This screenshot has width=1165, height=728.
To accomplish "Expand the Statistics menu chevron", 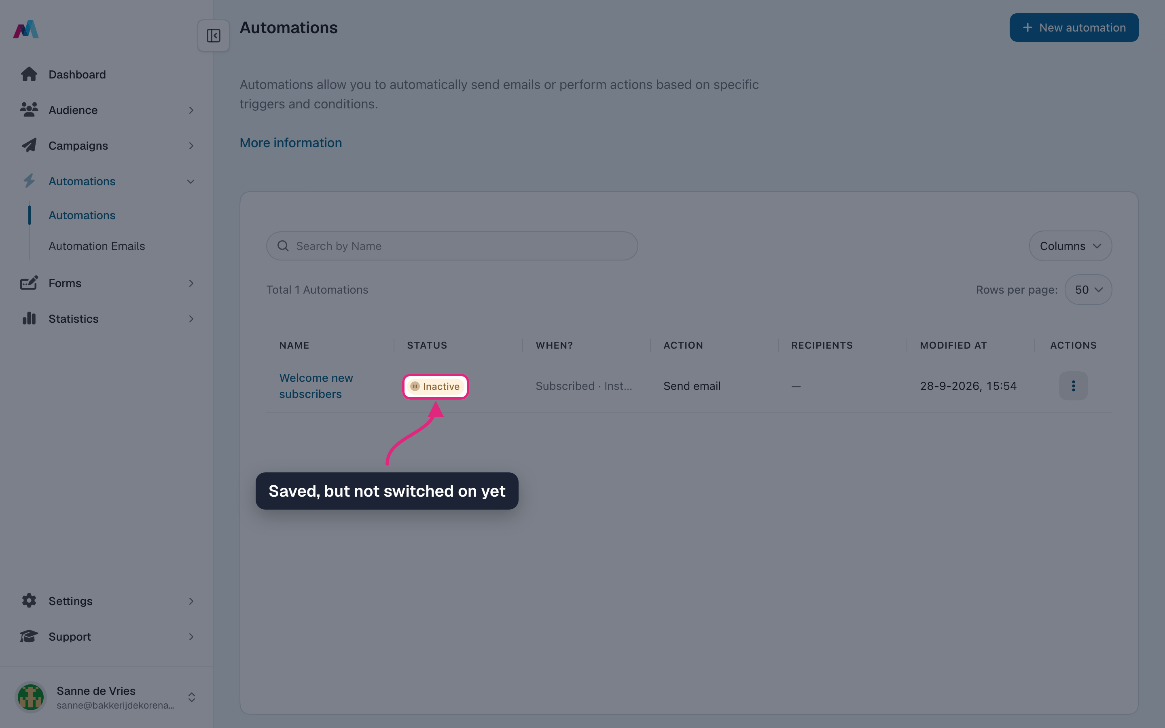I will [x=191, y=319].
